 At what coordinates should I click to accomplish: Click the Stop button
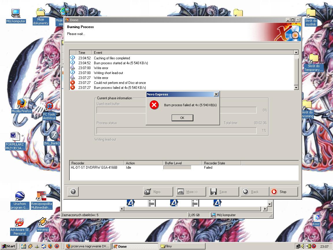tap(284, 192)
